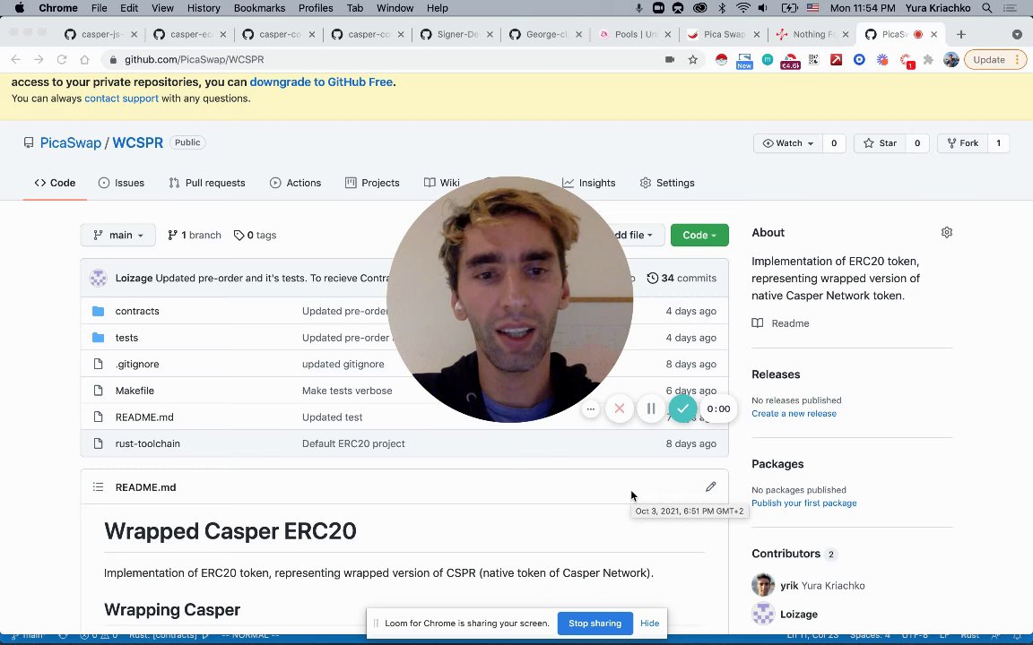Click Publish your first package link

[803, 503]
